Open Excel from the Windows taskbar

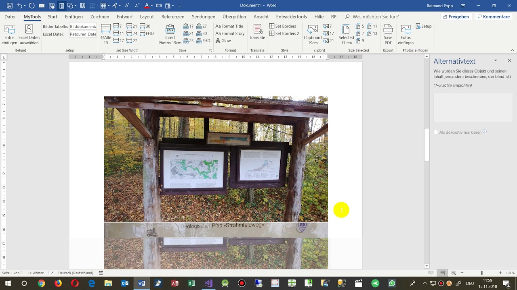click(x=191, y=283)
